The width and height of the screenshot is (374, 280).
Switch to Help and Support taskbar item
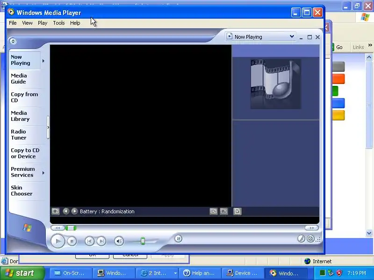pyautogui.click(x=201, y=273)
